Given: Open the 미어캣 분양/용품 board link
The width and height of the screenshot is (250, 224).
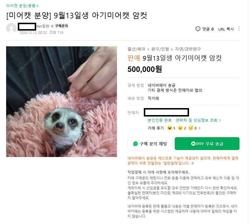Looking at the screenshot, I should click(x=22, y=6).
